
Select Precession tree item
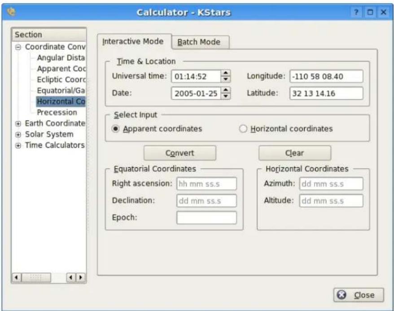coord(57,112)
